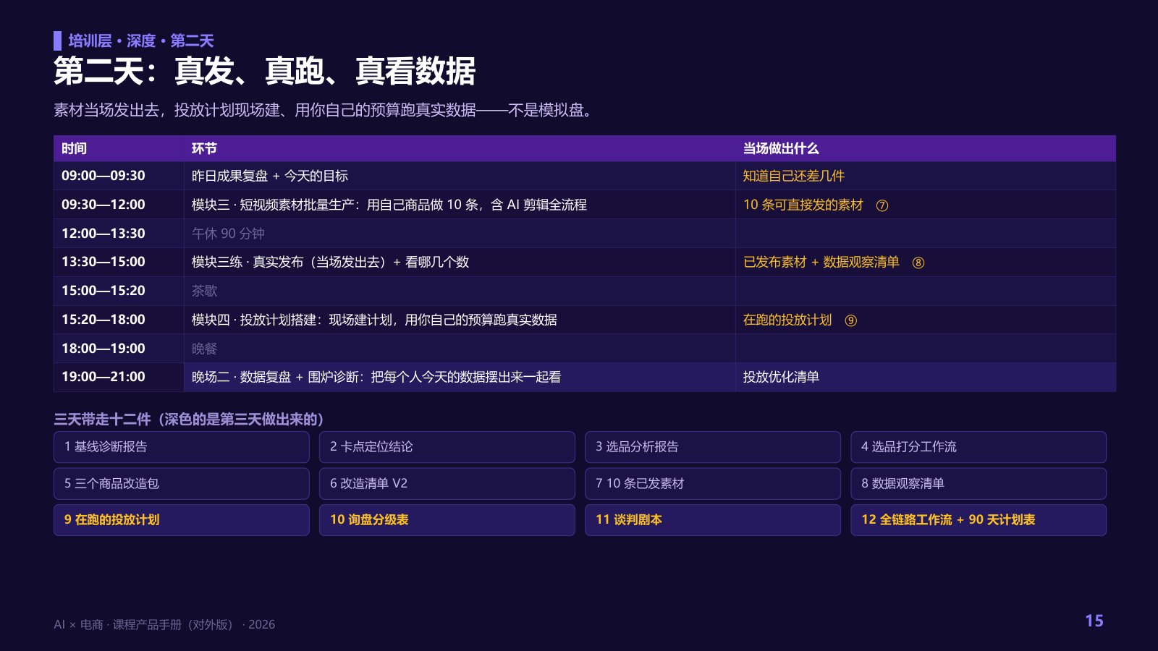Click the 当场做出什么 column header
The image size is (1158, 651).
click(926, 148)
